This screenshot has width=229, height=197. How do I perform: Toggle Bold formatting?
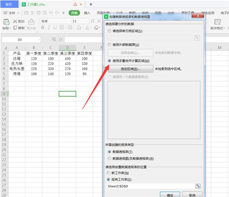43,28
